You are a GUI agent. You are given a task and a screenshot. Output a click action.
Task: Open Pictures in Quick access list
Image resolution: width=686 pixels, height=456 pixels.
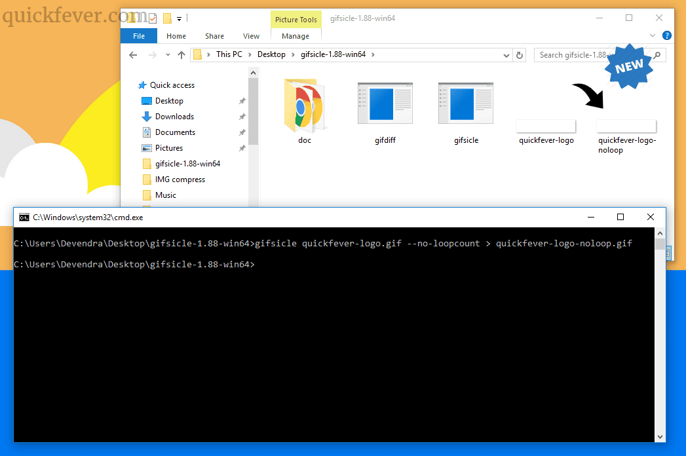tap(162, 148)
